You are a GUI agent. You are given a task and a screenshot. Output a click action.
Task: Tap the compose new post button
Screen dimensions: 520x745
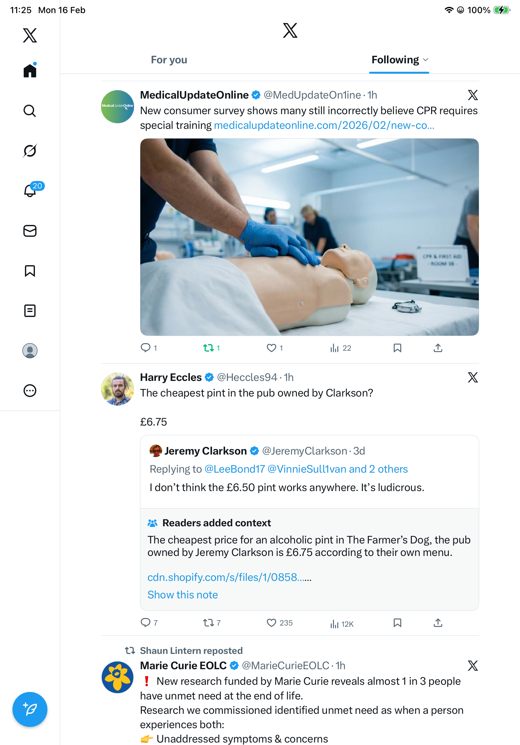point(30,709)
